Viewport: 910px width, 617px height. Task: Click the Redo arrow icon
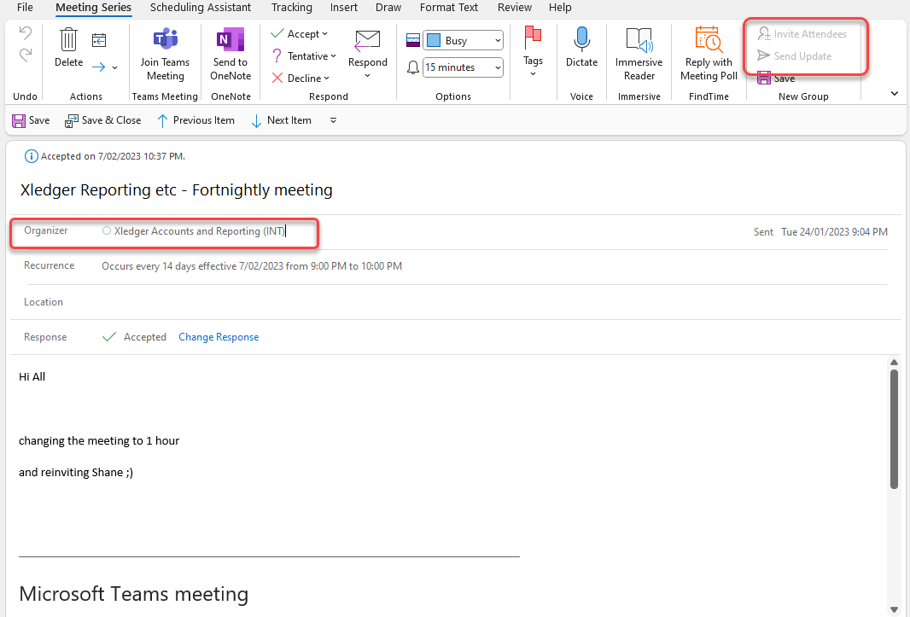25,55
